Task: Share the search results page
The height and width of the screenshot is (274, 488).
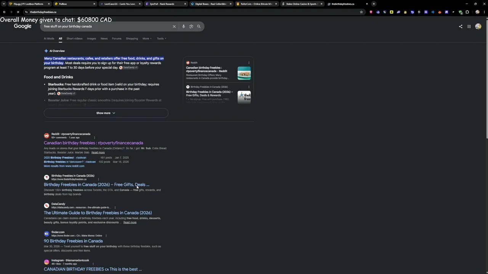Action: 461,27
